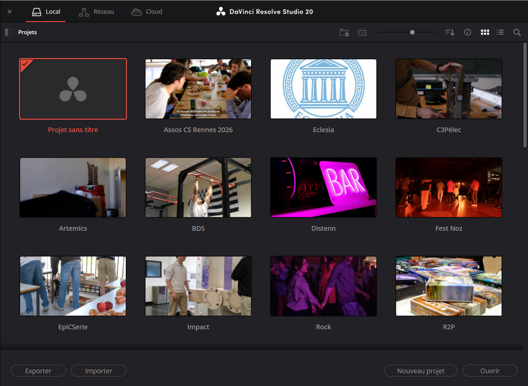The height and width of the screenshot is (386, 528).
Task: Click the Exporter button
Action: point(38,371)
